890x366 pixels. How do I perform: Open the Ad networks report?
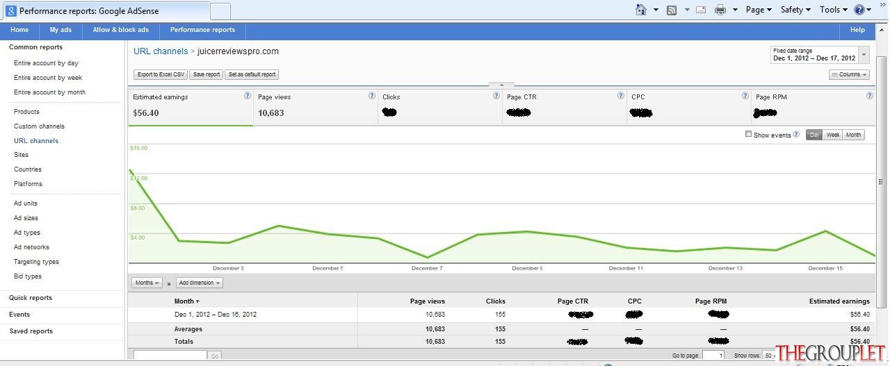pyautogui.click(x=31, y=247)
